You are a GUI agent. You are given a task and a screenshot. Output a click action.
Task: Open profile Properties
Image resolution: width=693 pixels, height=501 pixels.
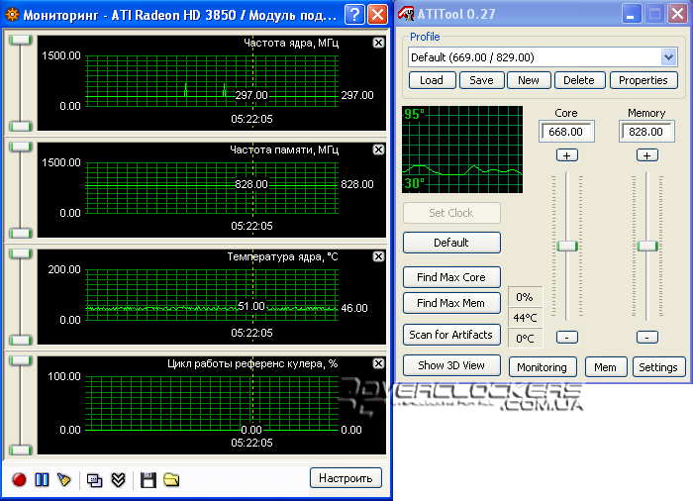643,80
